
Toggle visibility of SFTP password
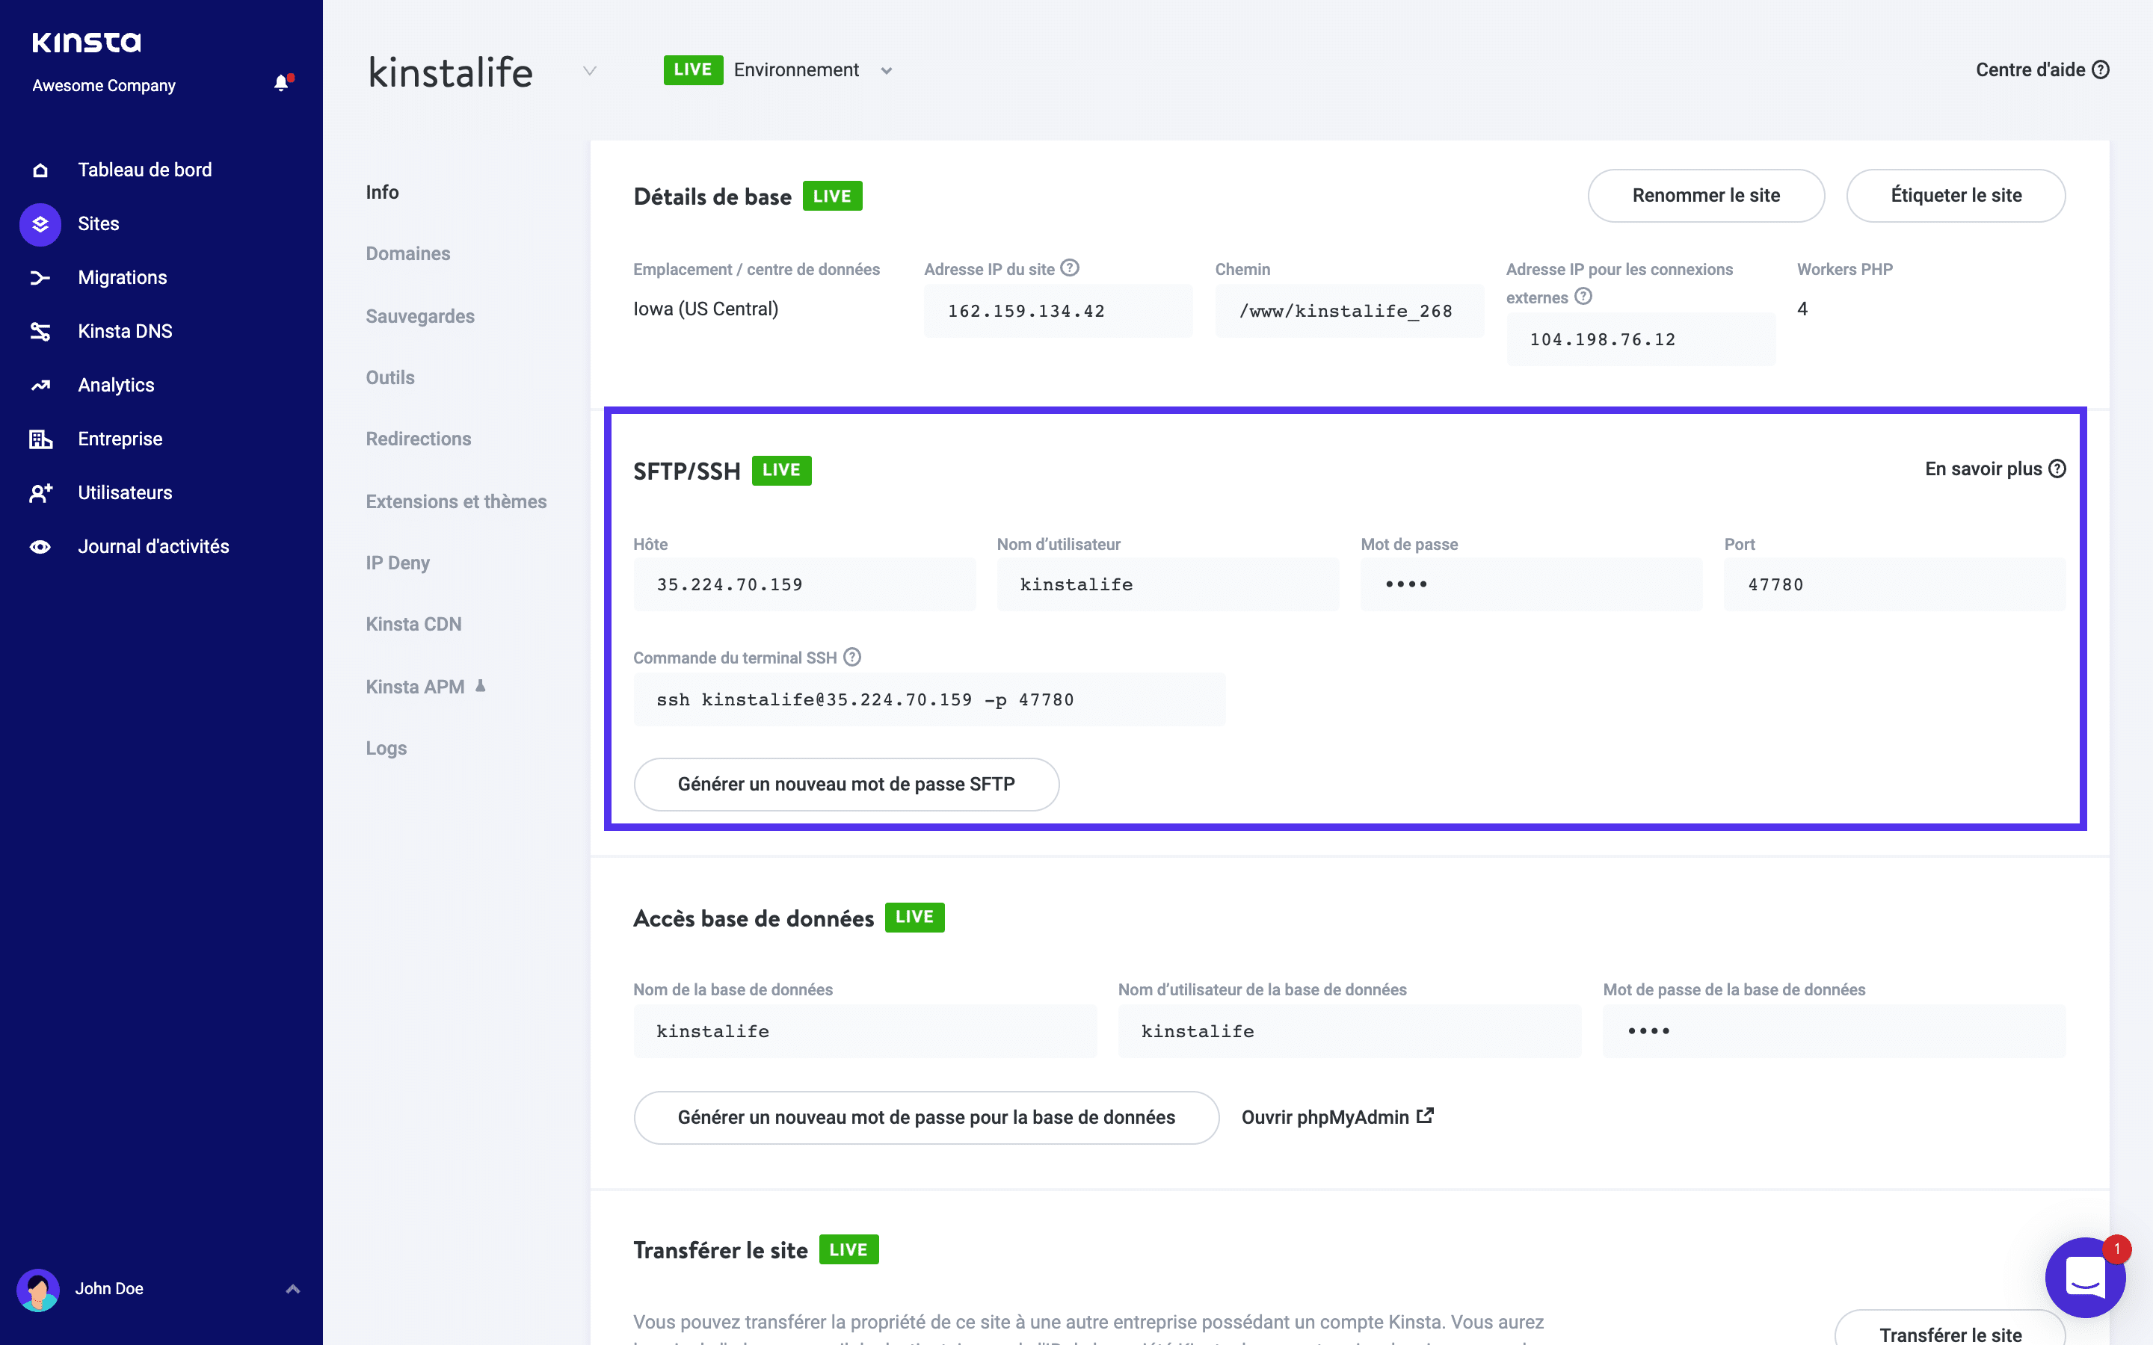tap(1406, 584)
